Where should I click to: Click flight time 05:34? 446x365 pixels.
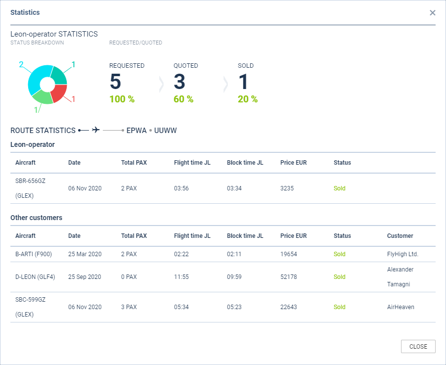pos(181,307)
